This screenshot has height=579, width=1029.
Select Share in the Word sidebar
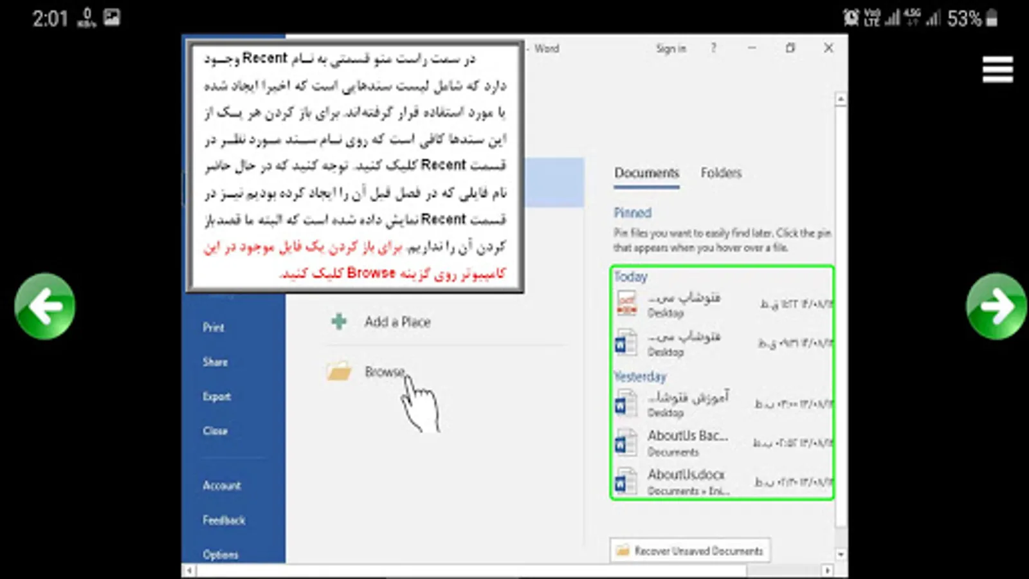pyautogui.click(x=215, y=362)
